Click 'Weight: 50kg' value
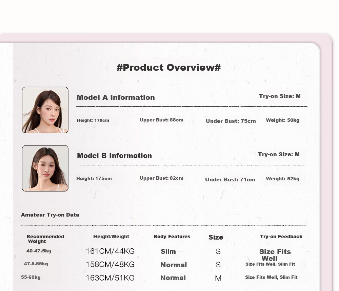 (283, 120)
